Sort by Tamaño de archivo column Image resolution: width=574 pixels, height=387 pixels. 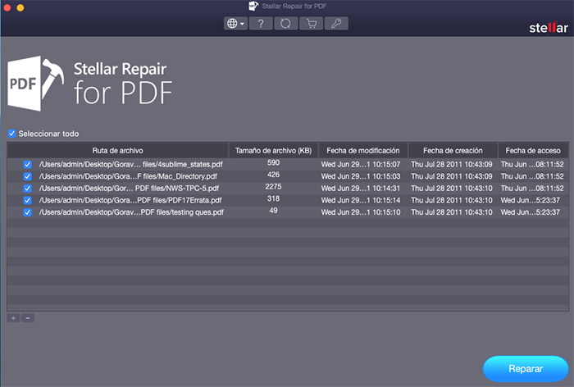(x=272, y=151)
